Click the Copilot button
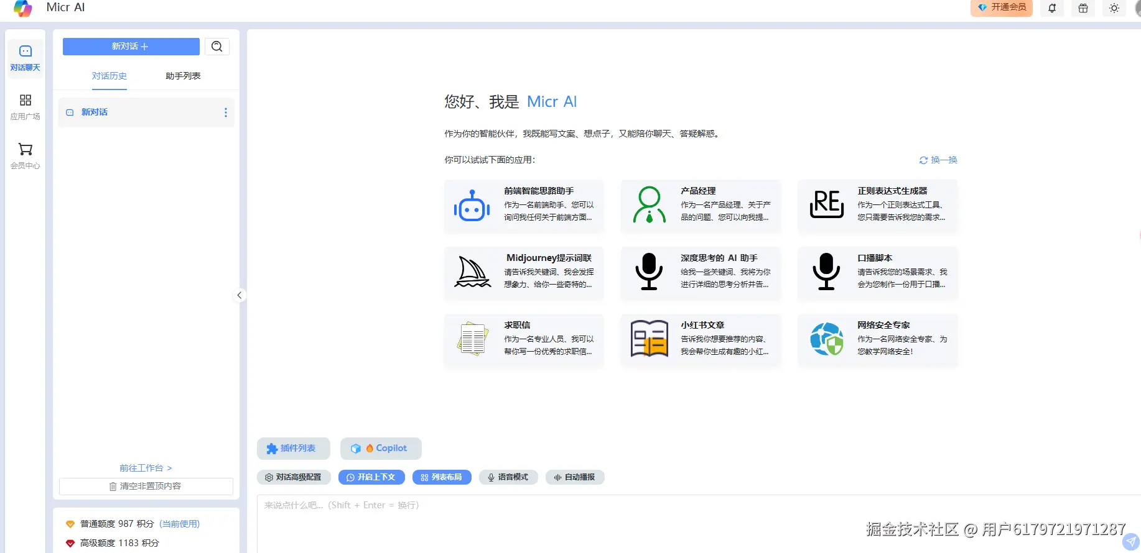The image size is (1141, 553). (x=381, y=449)
